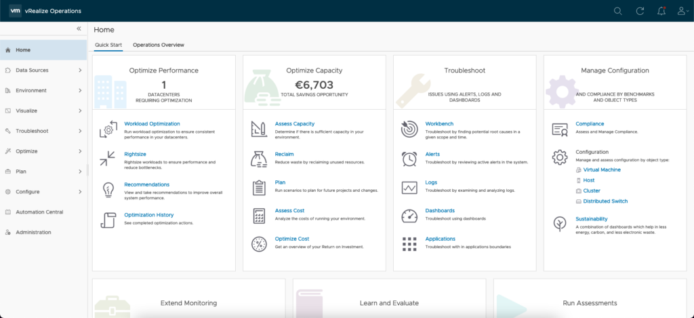Open the Host configuration link
This screenshot has height=318, width=694.
589,180
